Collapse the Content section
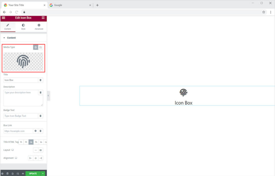Viewport: 275px width, 176px height. tap(4, 38)
